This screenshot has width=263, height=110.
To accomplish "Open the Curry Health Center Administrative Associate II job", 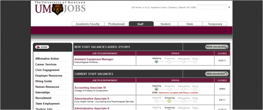I will point(92,99).
